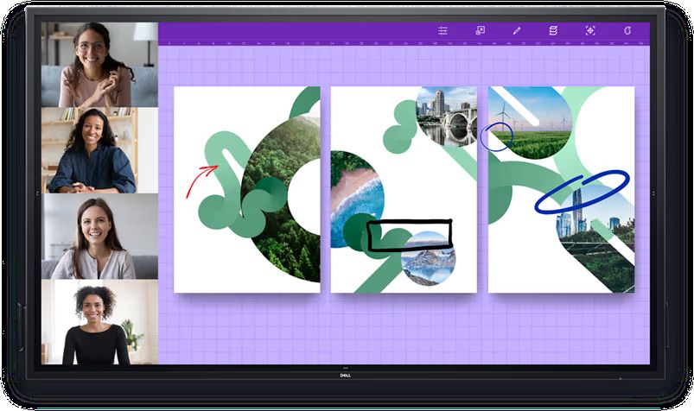
Task: Select the Pencil drawing tool
Action: click(517, 30)
